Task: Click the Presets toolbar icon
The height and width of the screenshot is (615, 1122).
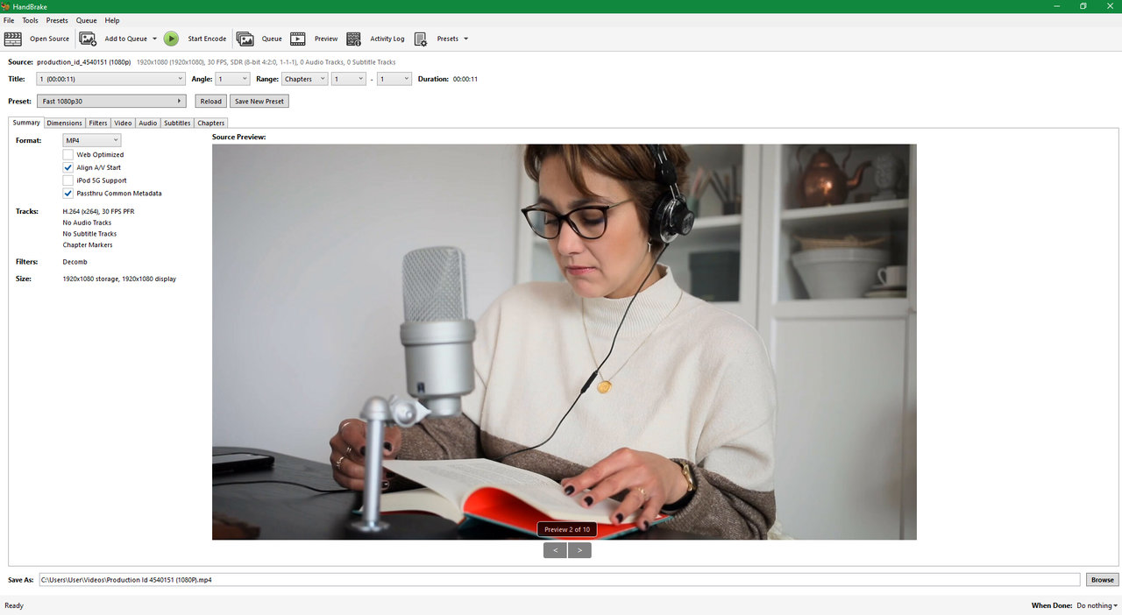Action: [x=421, y=39]
